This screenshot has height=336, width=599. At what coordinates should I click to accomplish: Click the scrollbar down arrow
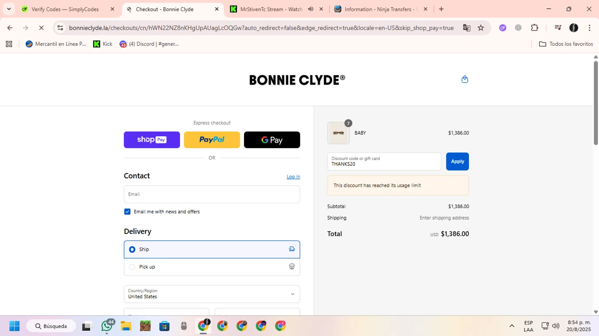click(596, 312)
